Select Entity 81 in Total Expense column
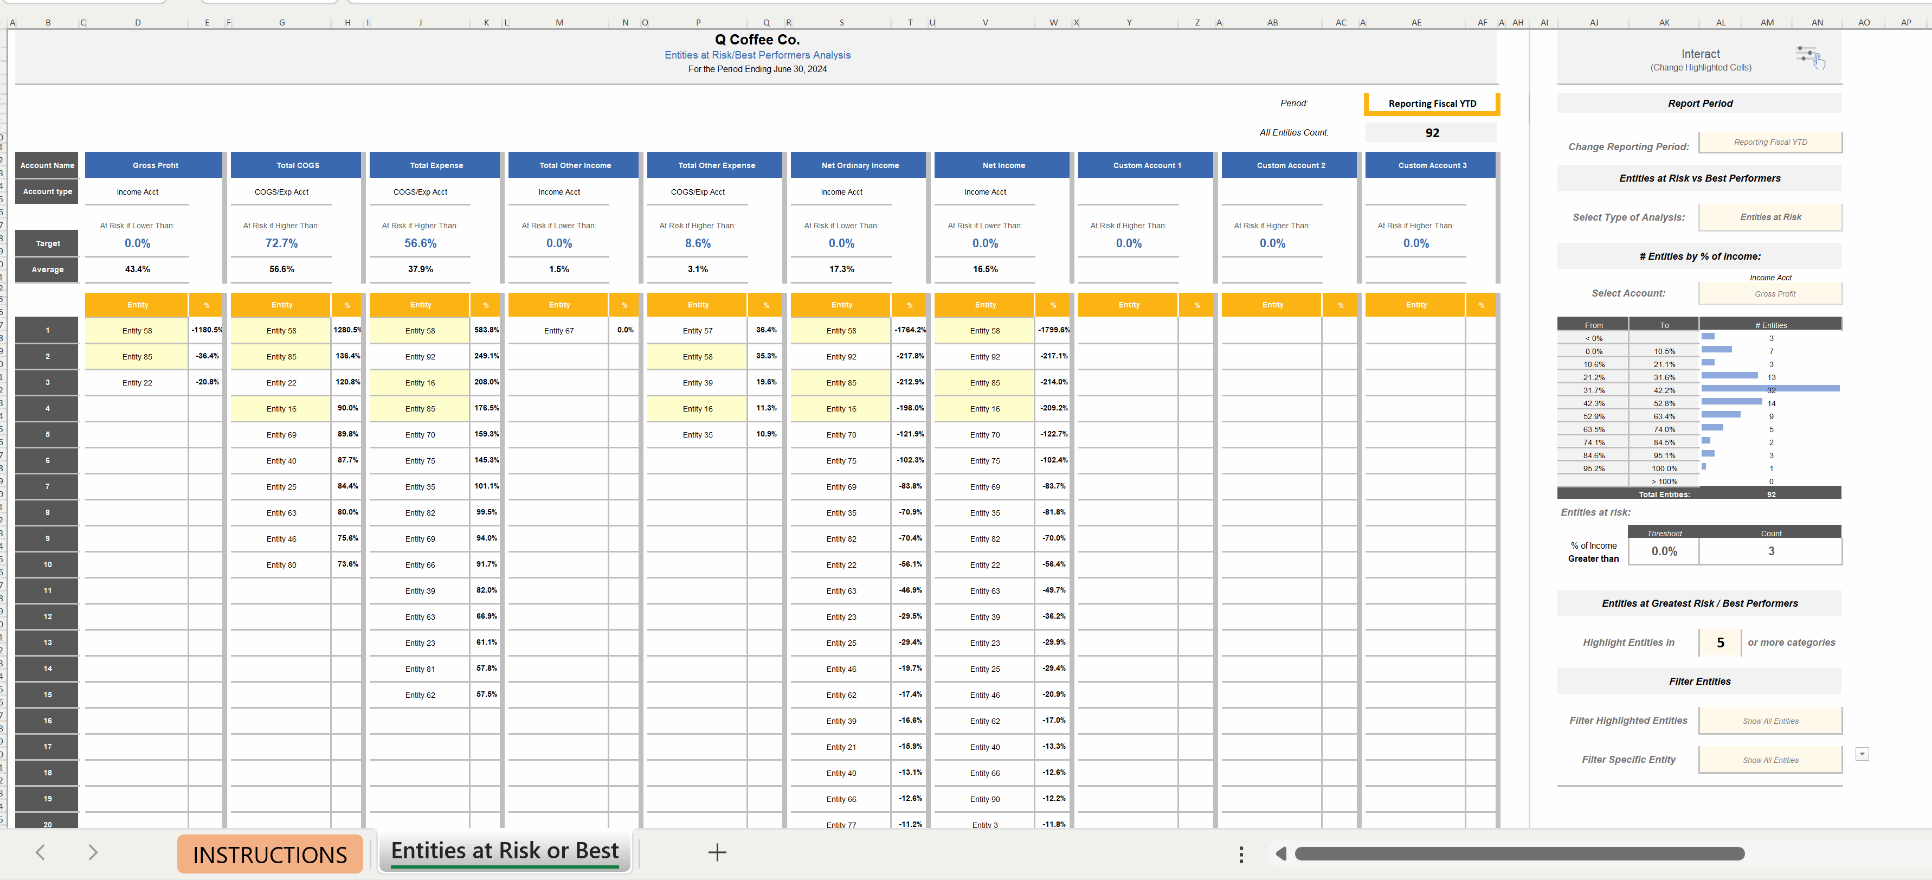 420,669
